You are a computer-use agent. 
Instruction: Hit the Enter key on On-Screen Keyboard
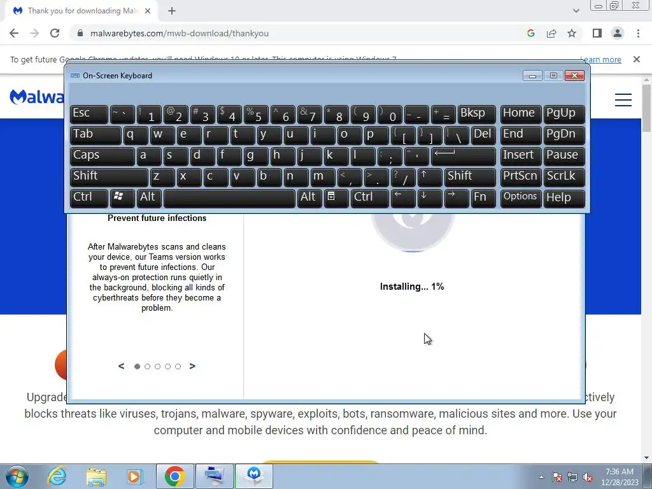(464, 155)
